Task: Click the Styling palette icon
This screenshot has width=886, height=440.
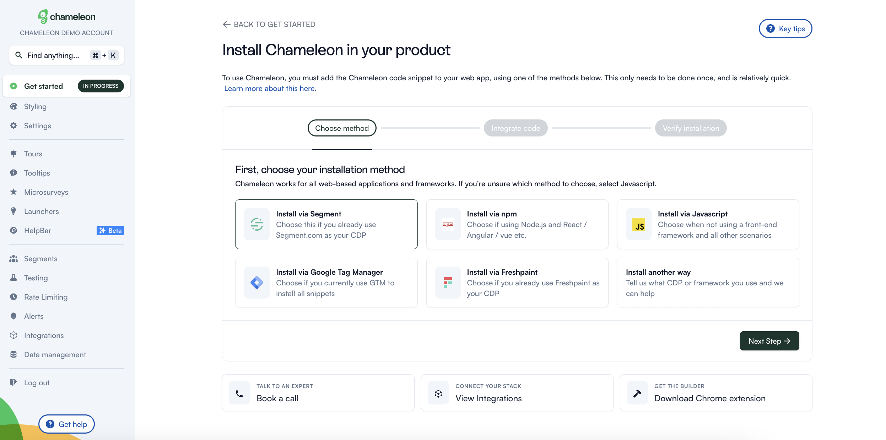Action: point(13,106)
